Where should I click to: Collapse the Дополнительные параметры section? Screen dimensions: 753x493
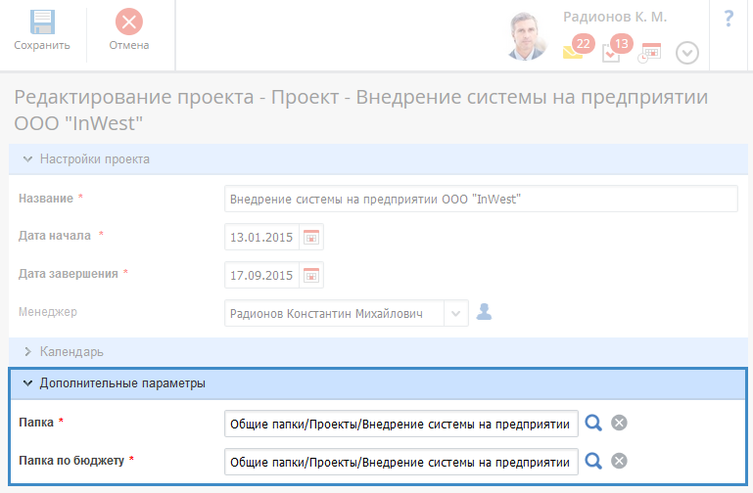pos(27,383)
